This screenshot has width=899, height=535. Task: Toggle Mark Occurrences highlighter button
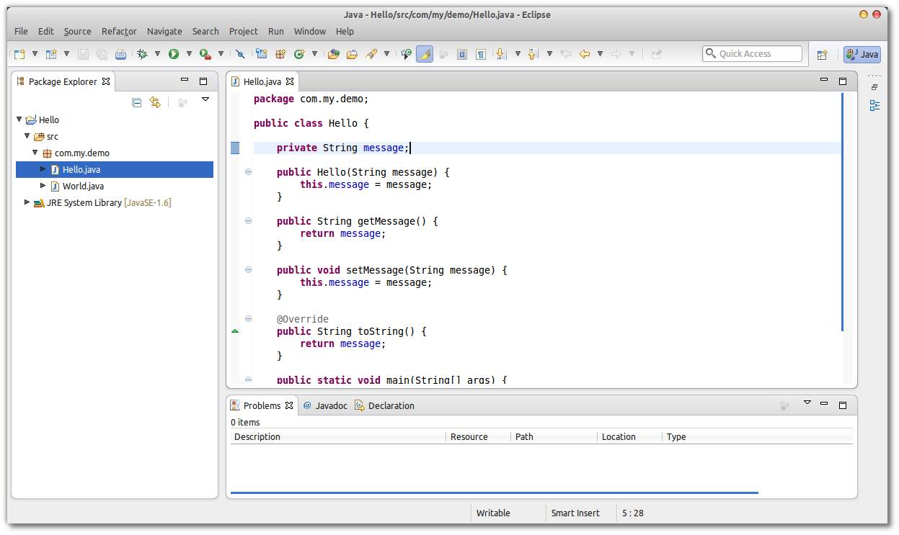(x=425, y=54)
